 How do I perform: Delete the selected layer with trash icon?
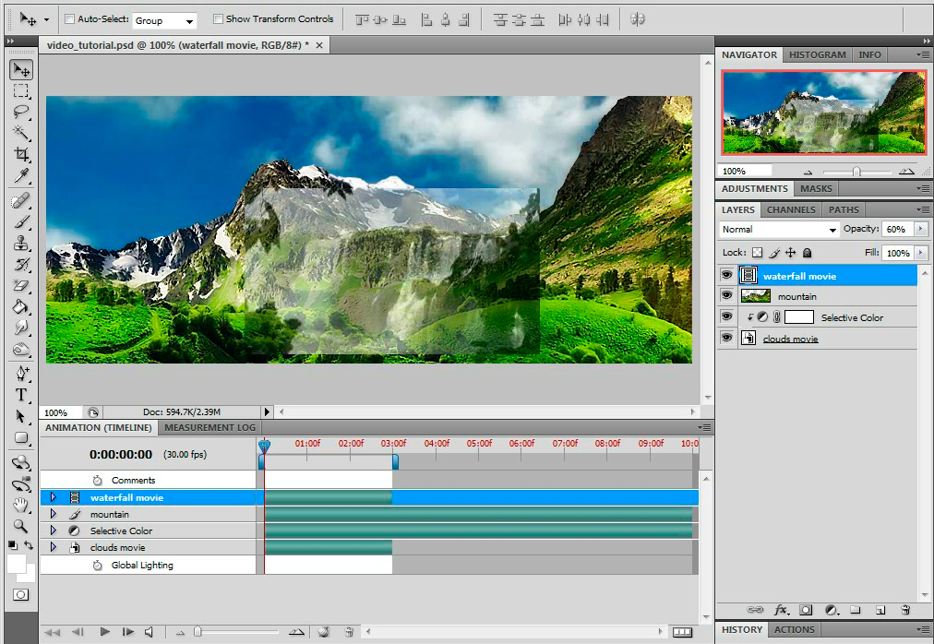[x=905, y=610]
